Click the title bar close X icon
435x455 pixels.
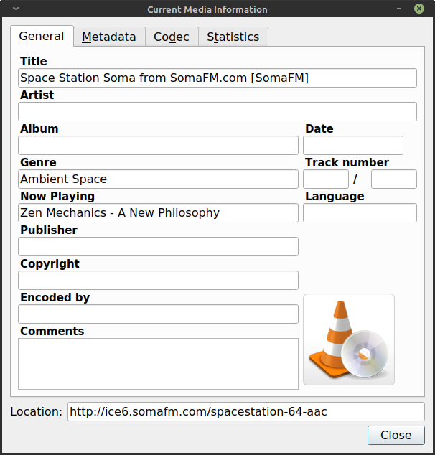[418, 9]
